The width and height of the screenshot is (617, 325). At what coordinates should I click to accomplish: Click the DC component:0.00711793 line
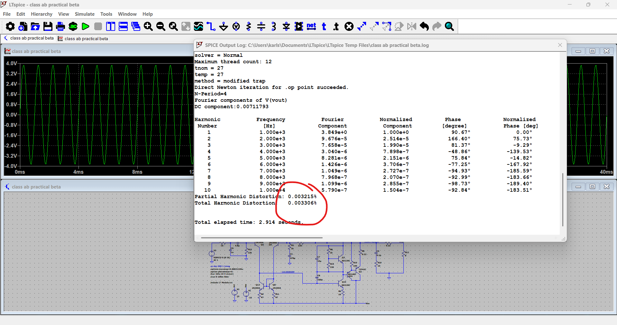232,107
